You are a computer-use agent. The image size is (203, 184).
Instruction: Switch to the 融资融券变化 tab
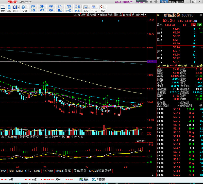[x=55, y=137]
